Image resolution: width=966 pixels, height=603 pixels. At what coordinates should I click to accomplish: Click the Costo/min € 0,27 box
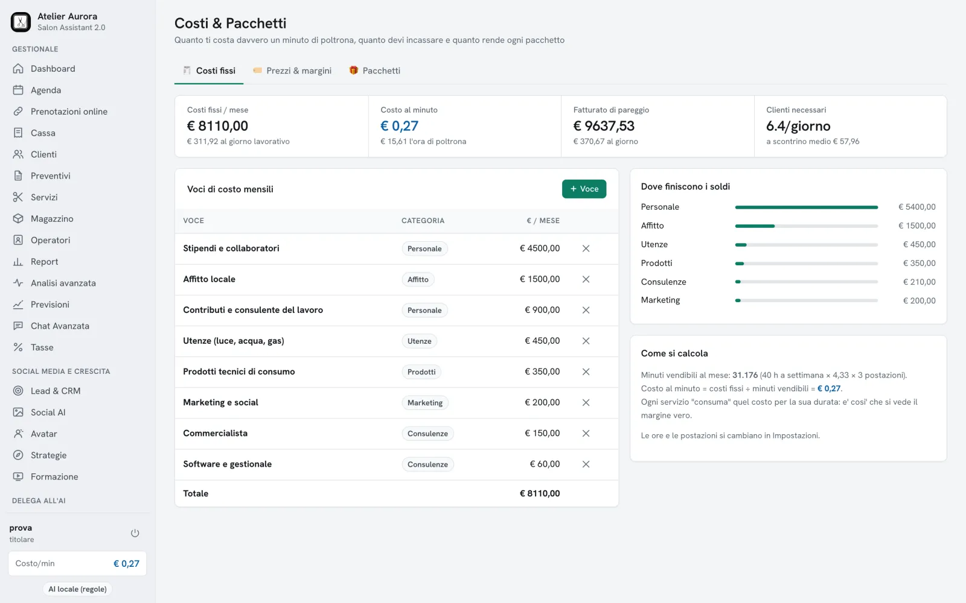77,563
